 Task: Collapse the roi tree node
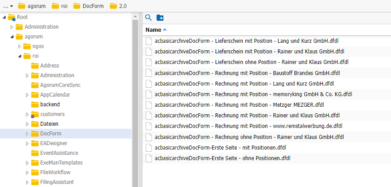click(19, 56)
